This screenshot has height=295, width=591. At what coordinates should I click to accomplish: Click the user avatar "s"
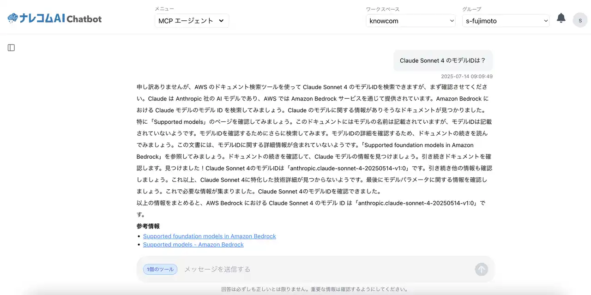coord(580,20)
